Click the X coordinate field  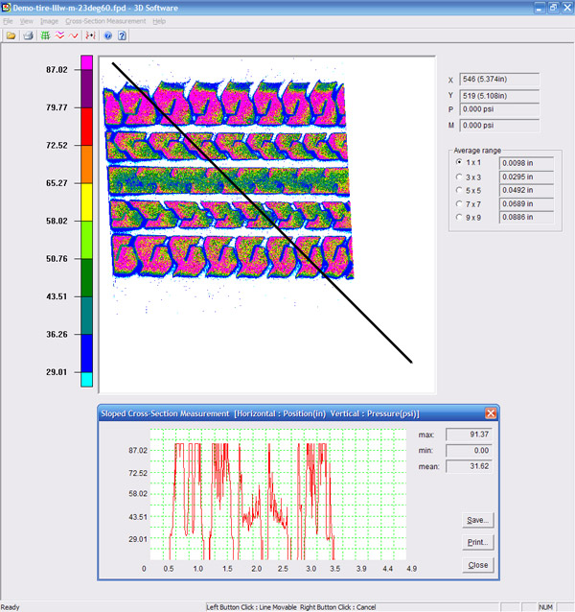499,80
